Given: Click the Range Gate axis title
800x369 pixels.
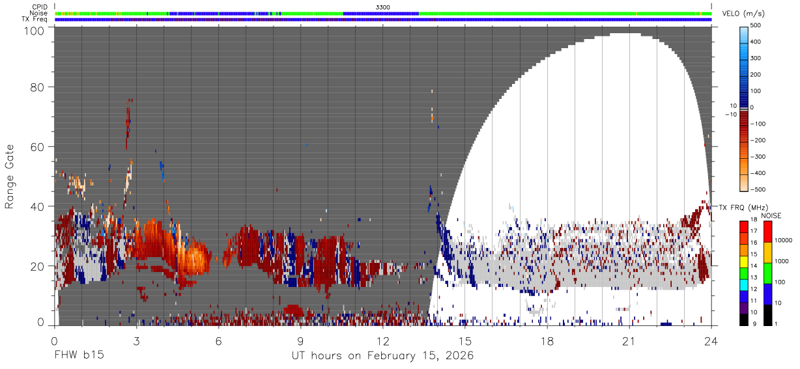Looking at the screenshot, I should click(x=10, y=176).
